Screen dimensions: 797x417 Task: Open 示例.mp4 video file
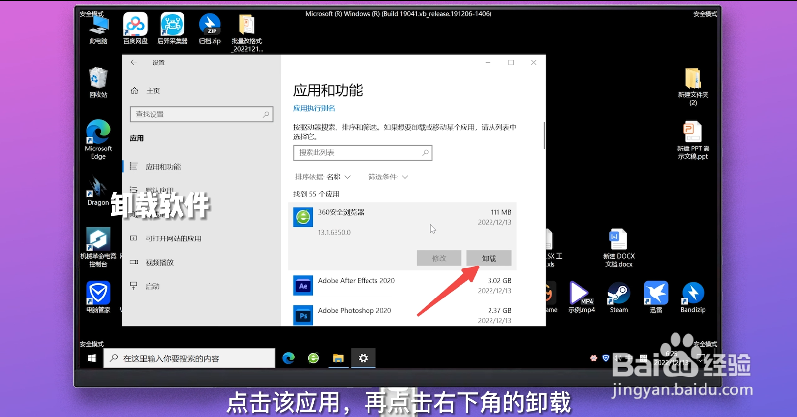(582, 297)
